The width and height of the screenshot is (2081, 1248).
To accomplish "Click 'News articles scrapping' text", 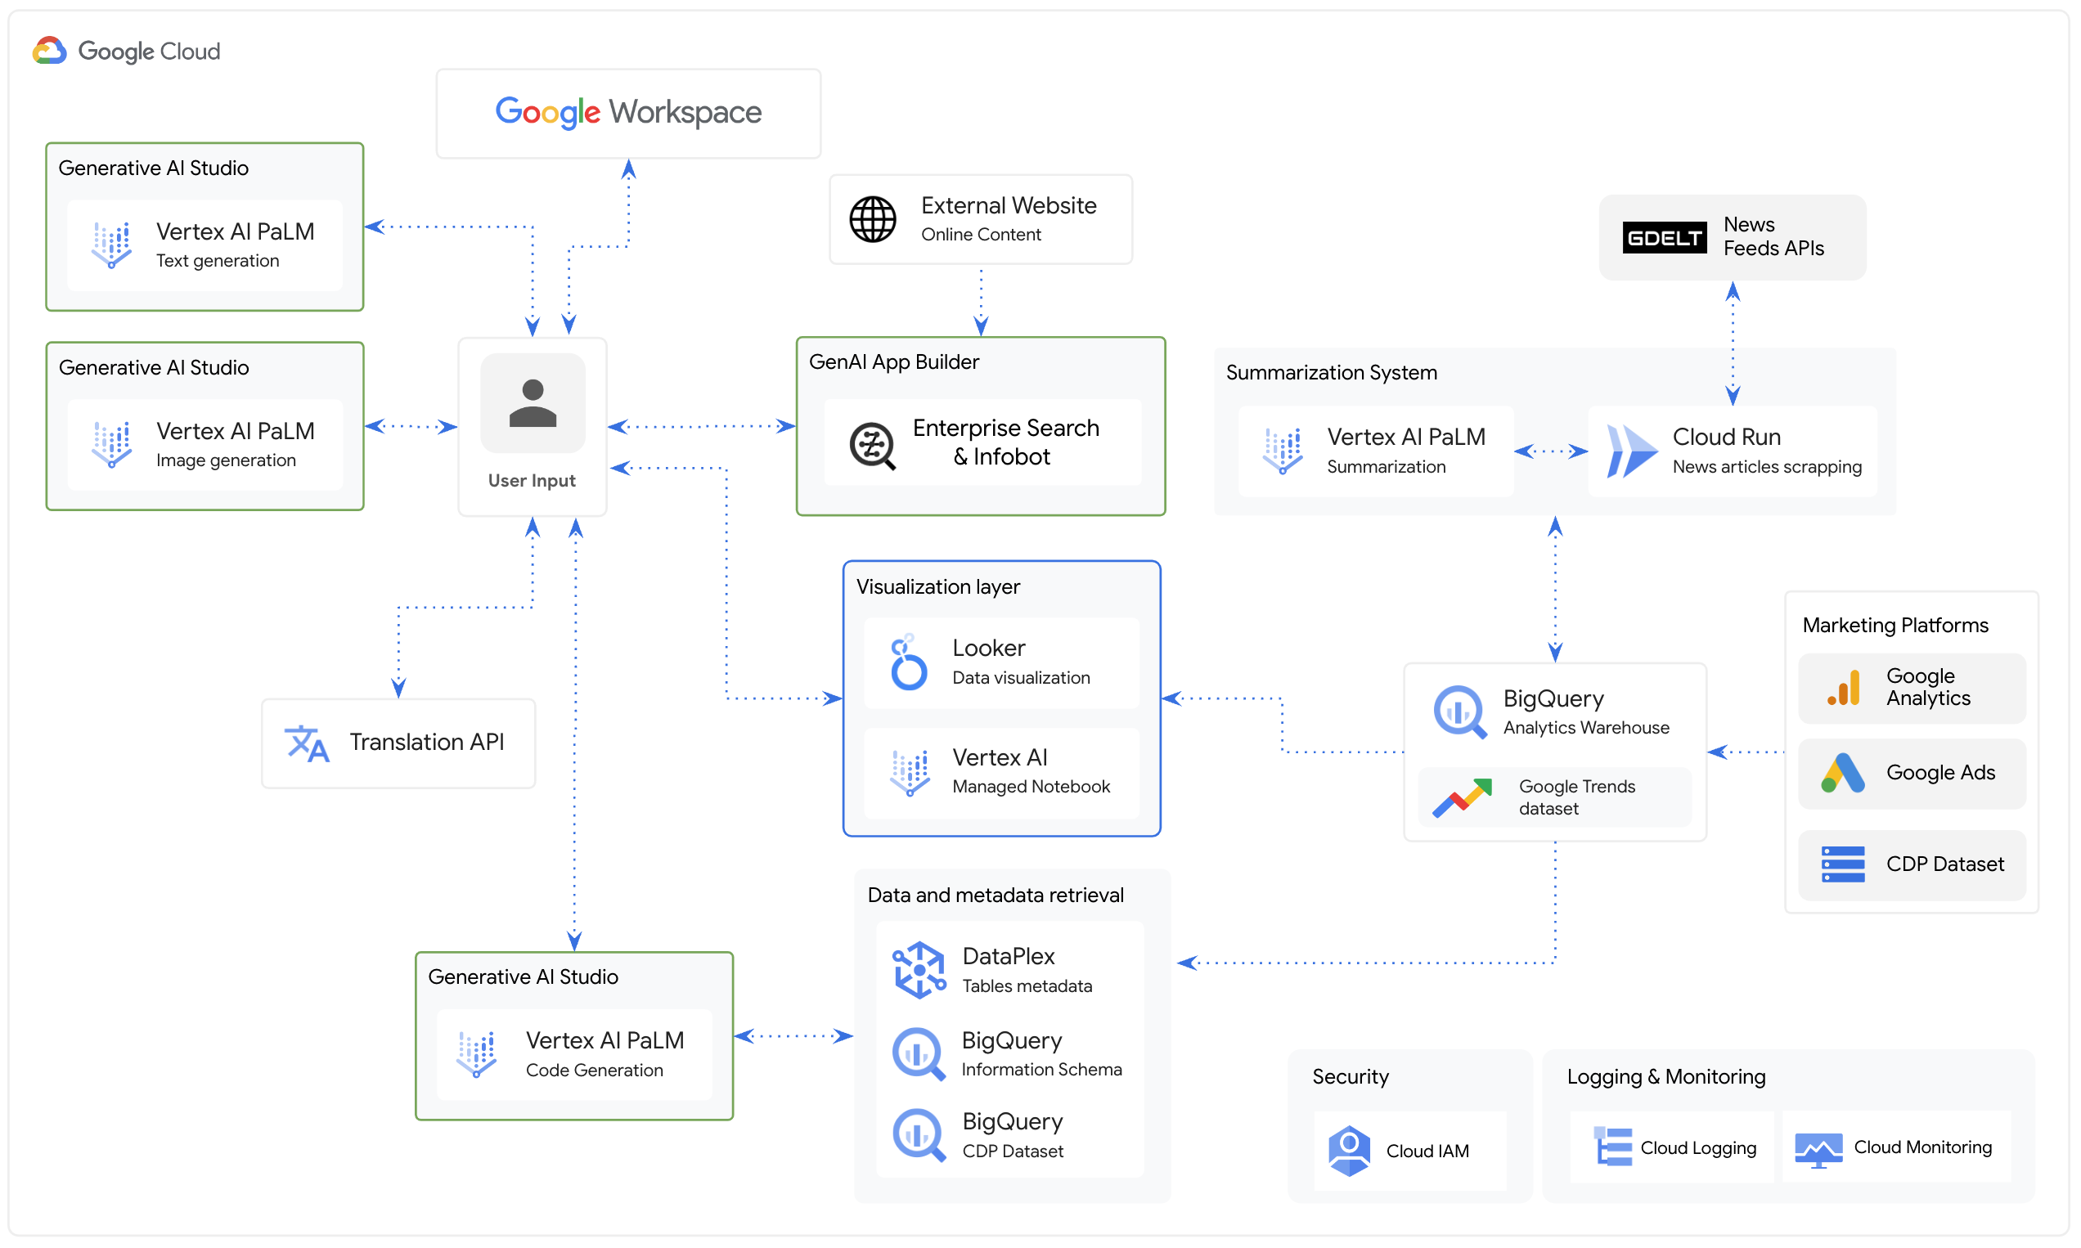I will (1768, 467).
